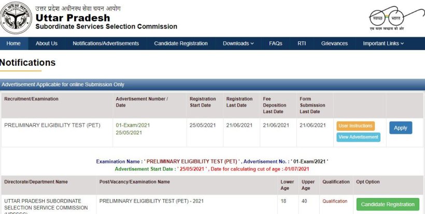Click the Uttar Pradesh government emblem logo
This screenshot has width=425, height=214.
pos(16,19)
